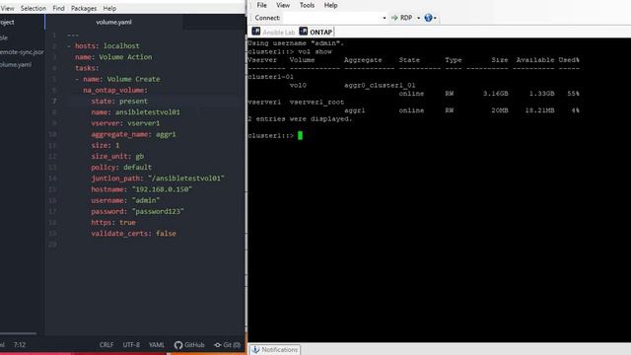Select the volume.yaml editor tab
This screenshot has height=355, width=631.
(x=114, y=22)
